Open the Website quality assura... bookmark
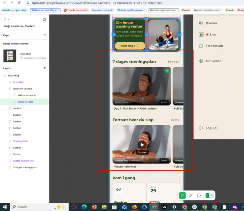The width and height of the screenshot is (244, 211). 131,10
